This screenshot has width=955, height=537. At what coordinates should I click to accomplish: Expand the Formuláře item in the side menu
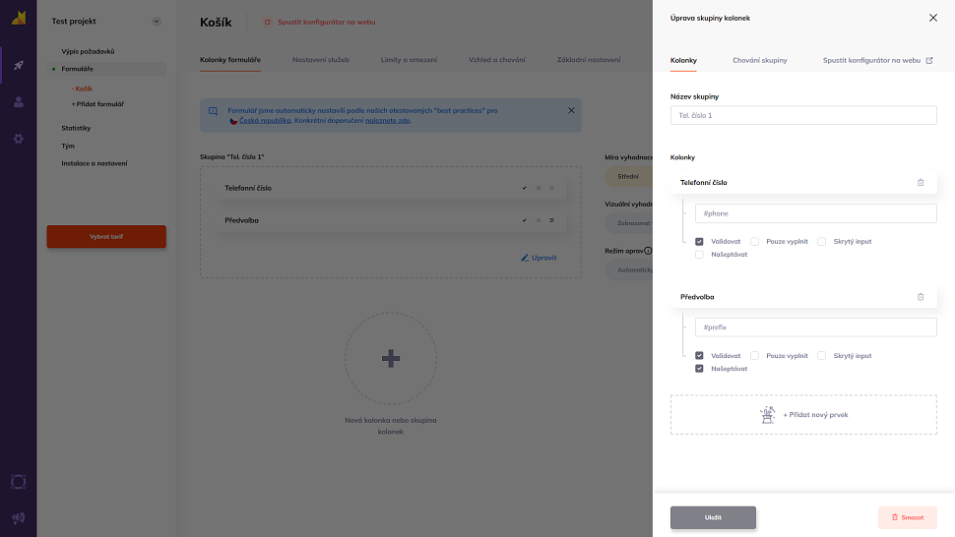77,69
